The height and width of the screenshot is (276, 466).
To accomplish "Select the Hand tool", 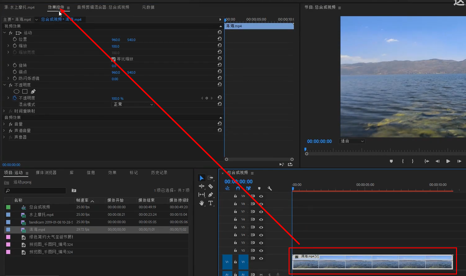I will coord(202,203).
